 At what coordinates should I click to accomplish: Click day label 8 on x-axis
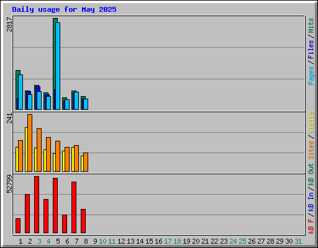[86, 241]
